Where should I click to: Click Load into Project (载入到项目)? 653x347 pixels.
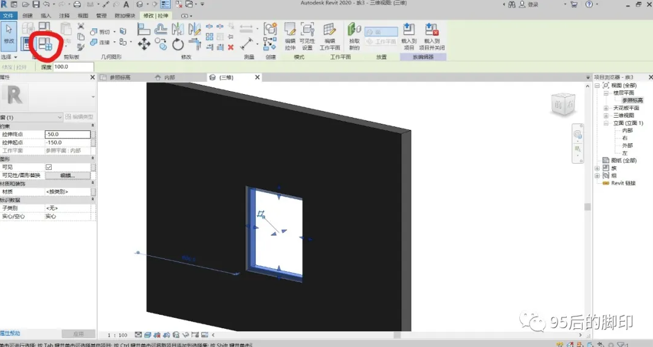pyautogui.click(x=409, y=36)
